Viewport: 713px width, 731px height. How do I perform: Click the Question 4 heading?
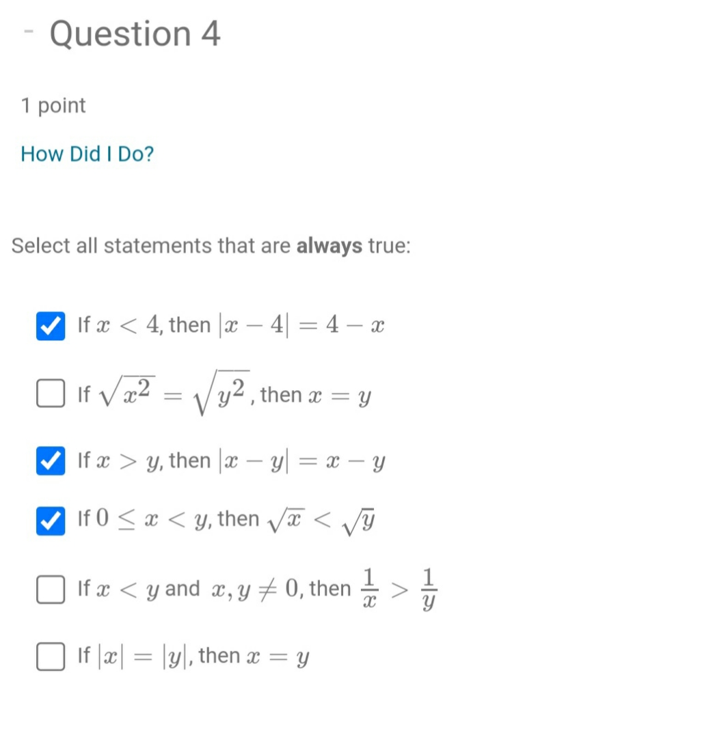pyautogui.click(x=135, y=33)
